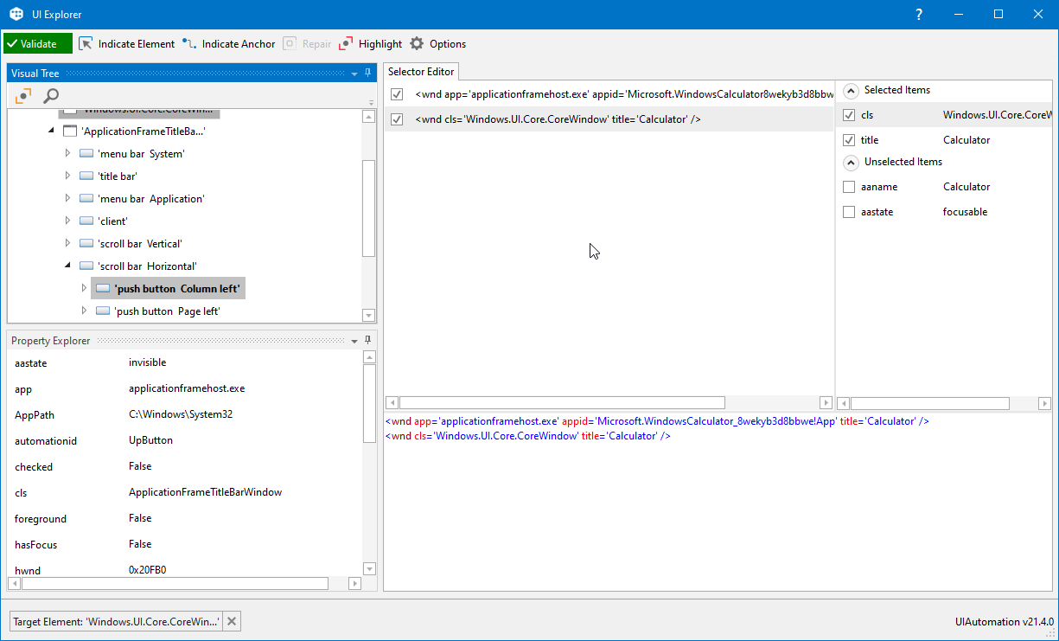Click Indicate Element in the toolbar
This screenshot has width=1059, height=641.
127,44
